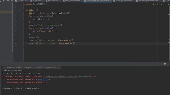
Task: Show hidden editor tabs dropdown
Action: click(x=168, y=1)
